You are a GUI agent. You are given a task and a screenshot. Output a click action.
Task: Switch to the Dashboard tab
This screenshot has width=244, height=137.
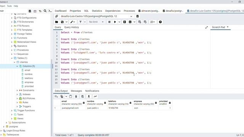(x=61, y=11)
